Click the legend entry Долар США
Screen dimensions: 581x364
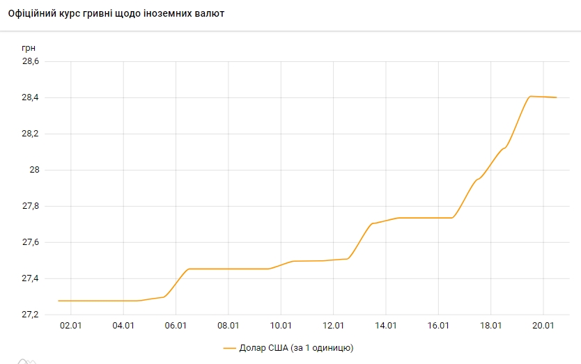point(296,347)
